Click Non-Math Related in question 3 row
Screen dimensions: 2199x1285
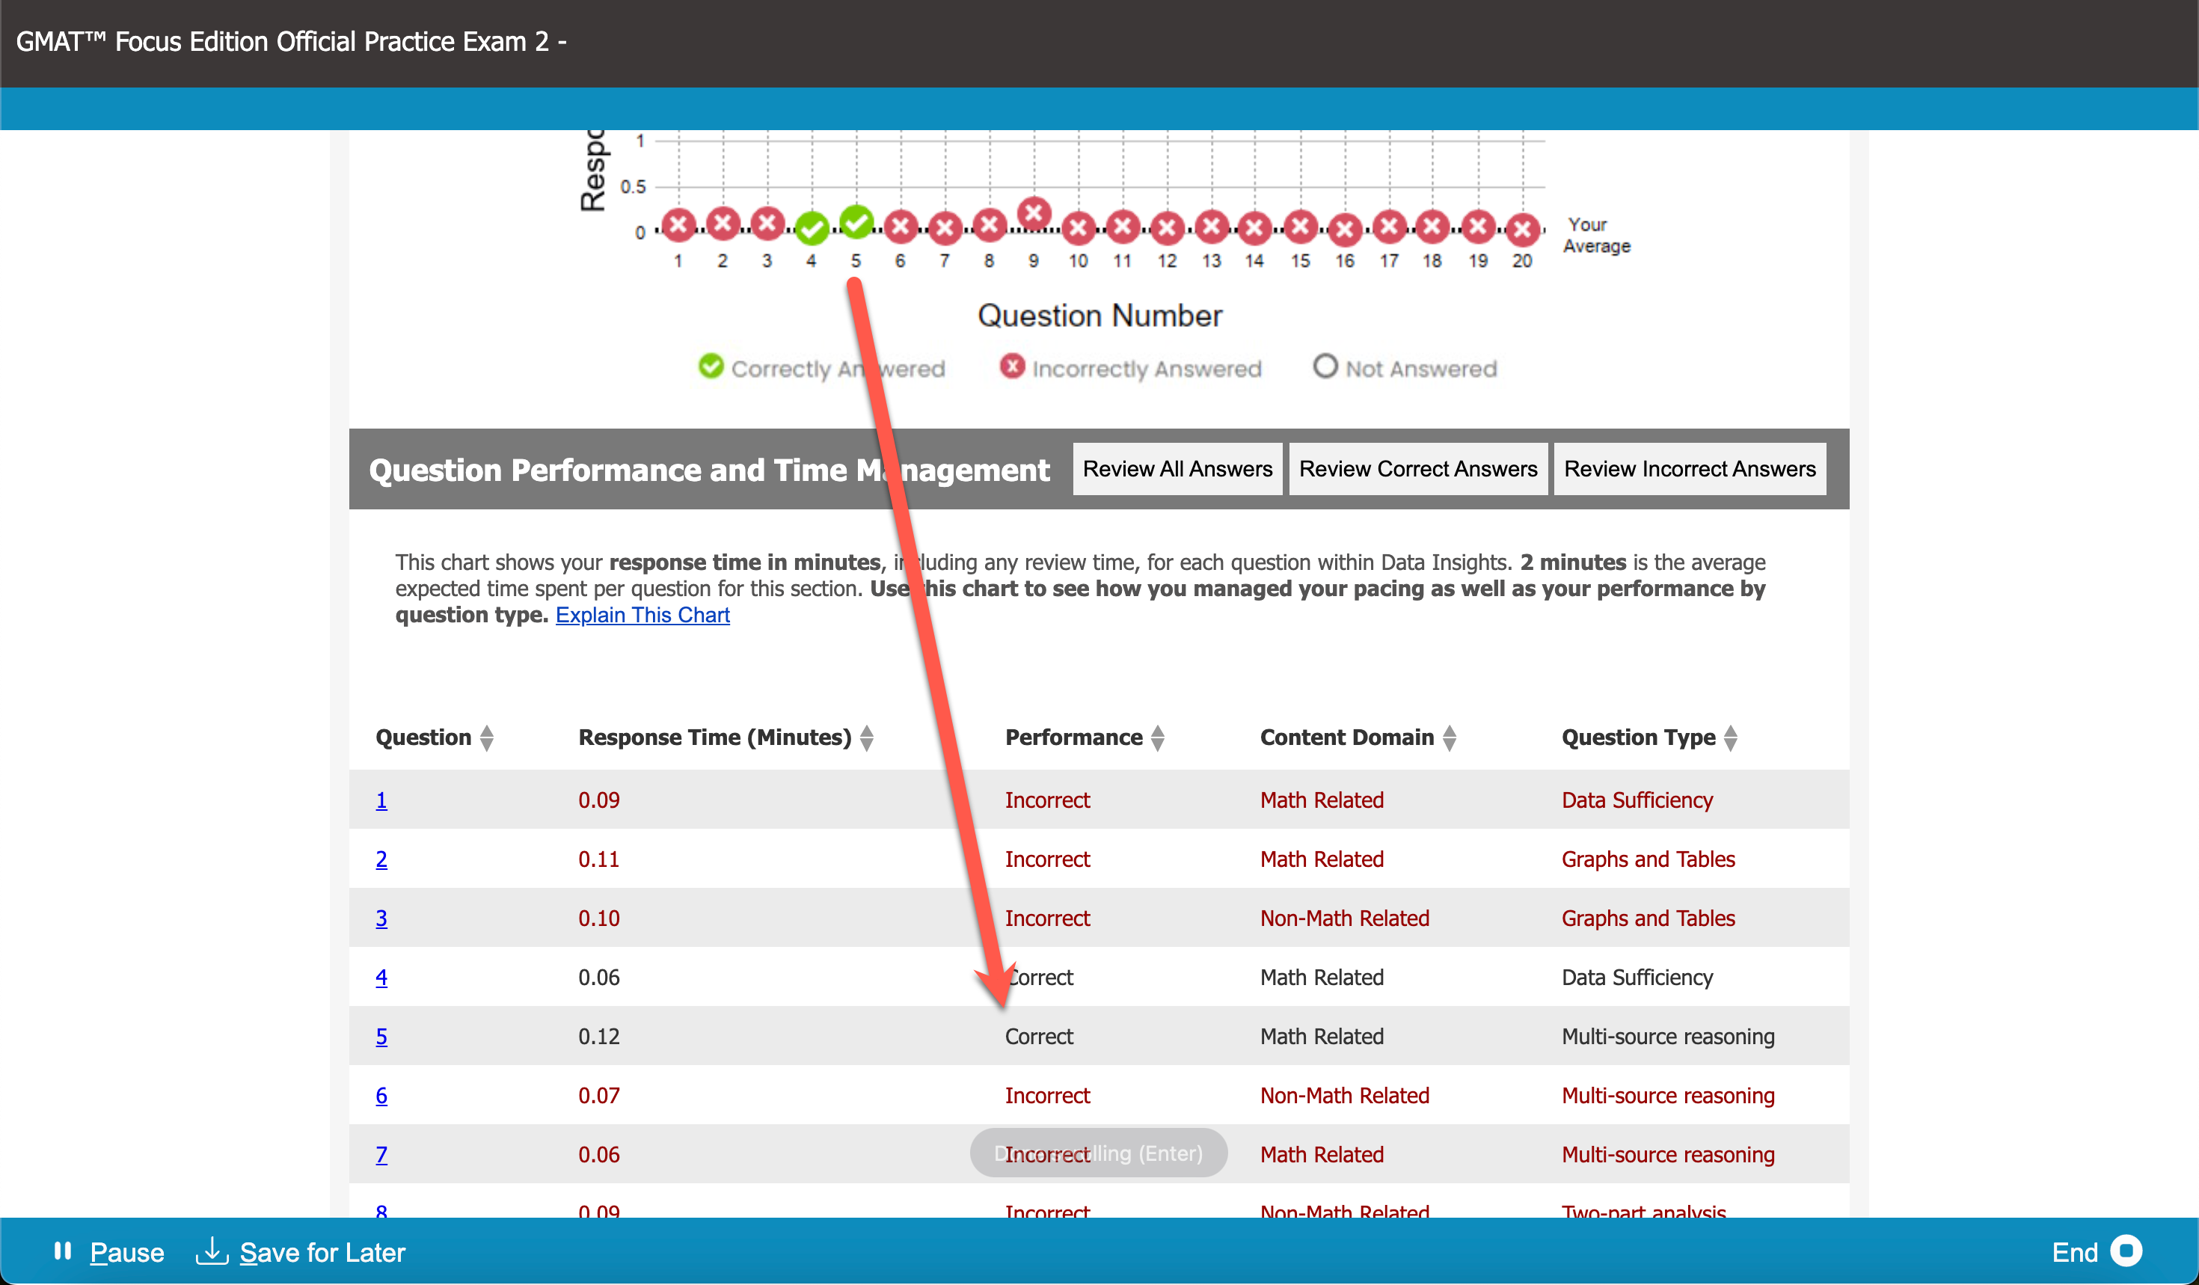[1344, 918]
